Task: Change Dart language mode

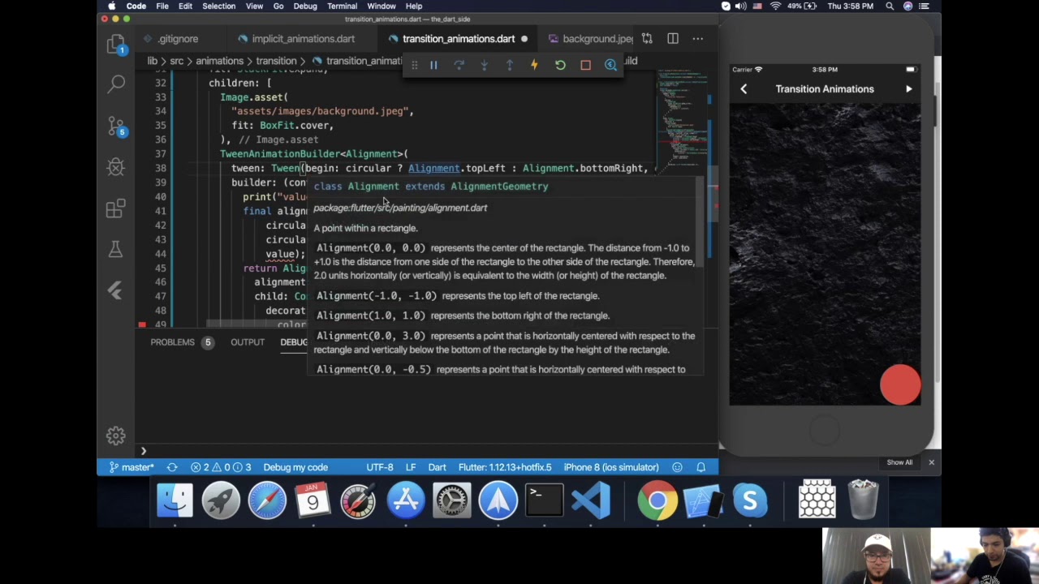Action: pos(437,467)
